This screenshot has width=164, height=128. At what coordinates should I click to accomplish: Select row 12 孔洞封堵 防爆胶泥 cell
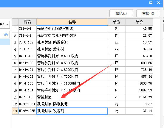click(x=72, y=104)
